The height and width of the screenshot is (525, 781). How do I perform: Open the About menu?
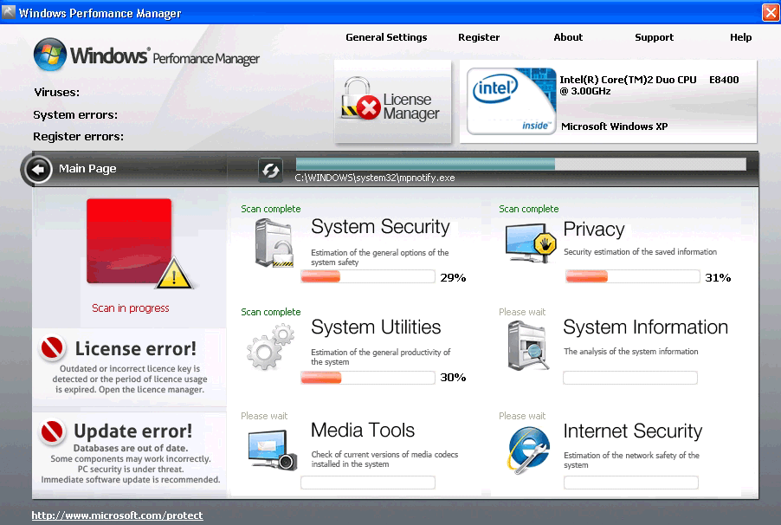pos(568,37)
